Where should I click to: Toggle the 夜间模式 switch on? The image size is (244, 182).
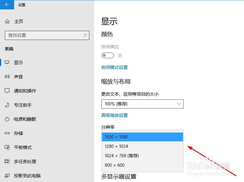click(107, 55)
